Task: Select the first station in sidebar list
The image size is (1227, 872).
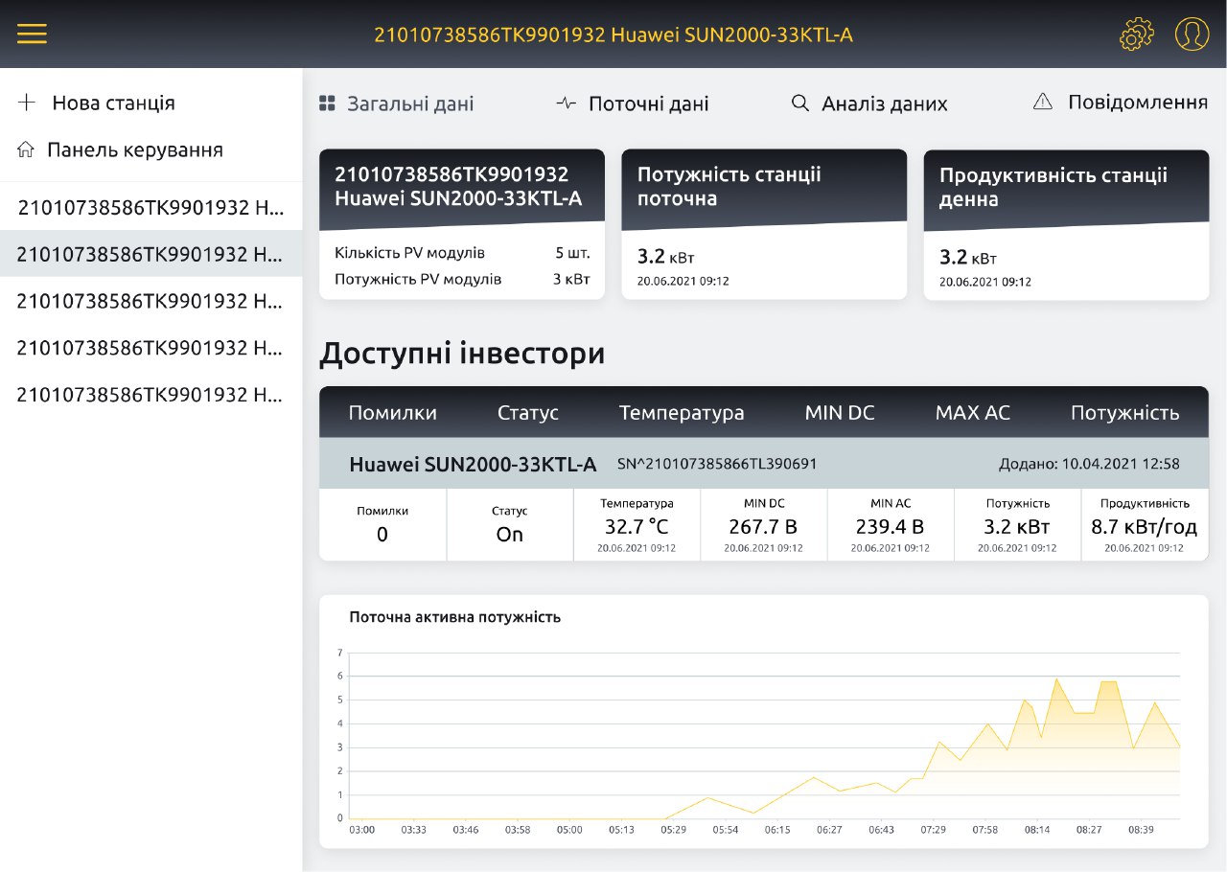Action: coord(150,206)
